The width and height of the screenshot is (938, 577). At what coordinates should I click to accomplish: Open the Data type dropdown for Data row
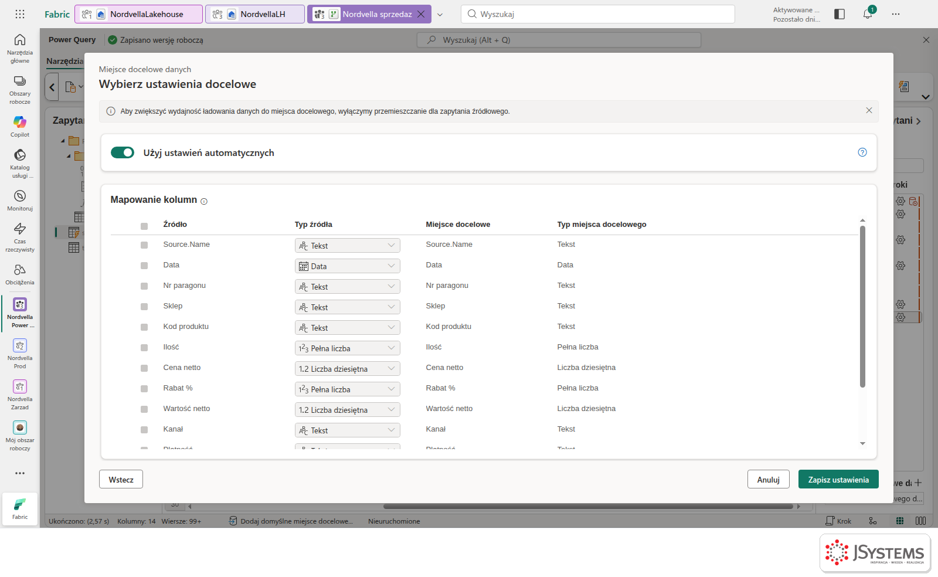347,266
